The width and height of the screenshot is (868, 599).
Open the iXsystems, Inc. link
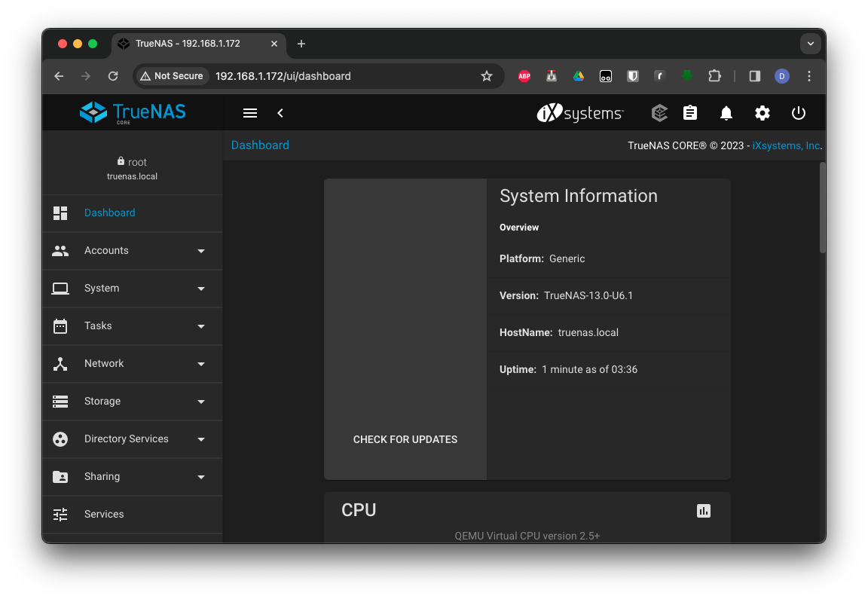point(786,145)
